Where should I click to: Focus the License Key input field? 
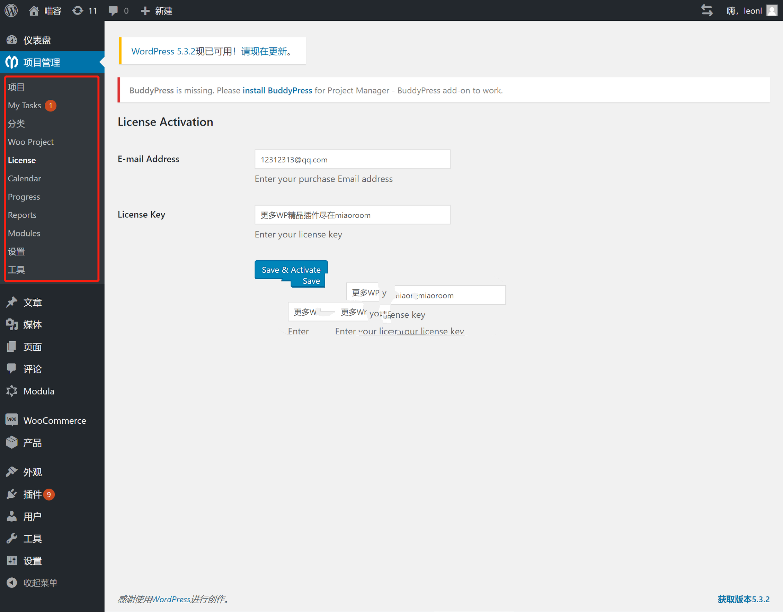352,215
